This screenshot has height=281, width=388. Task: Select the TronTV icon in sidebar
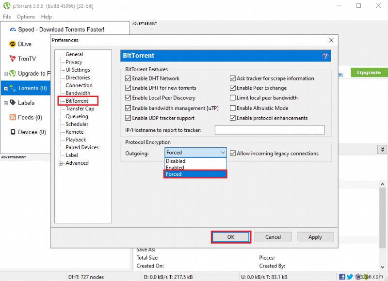click(x=14, y=59)
